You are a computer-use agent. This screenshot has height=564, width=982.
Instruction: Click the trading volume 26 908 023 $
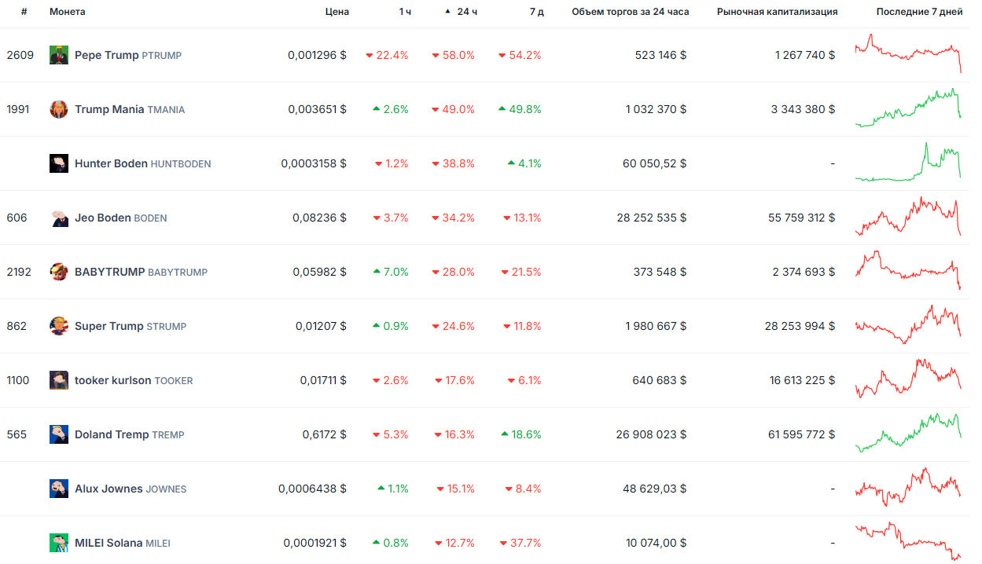point(652,434)
